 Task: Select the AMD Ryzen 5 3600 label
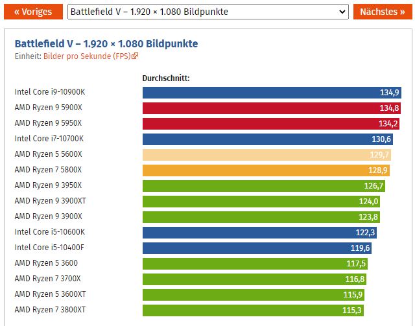pyautogui.click(x=46, y=263)
